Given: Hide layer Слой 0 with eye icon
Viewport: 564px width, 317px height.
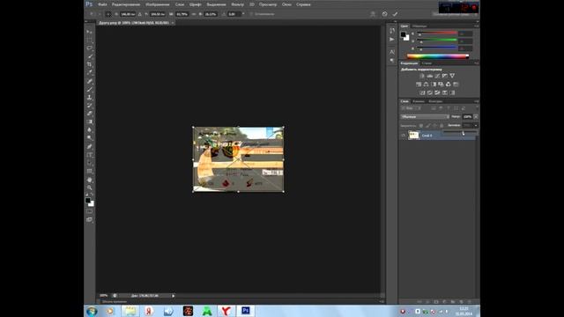Looking at the screenshot, I should tap(404, 136).
